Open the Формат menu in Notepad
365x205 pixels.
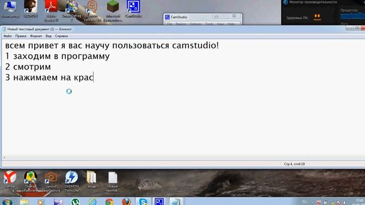pyautogui.click(x=36, y=36)
